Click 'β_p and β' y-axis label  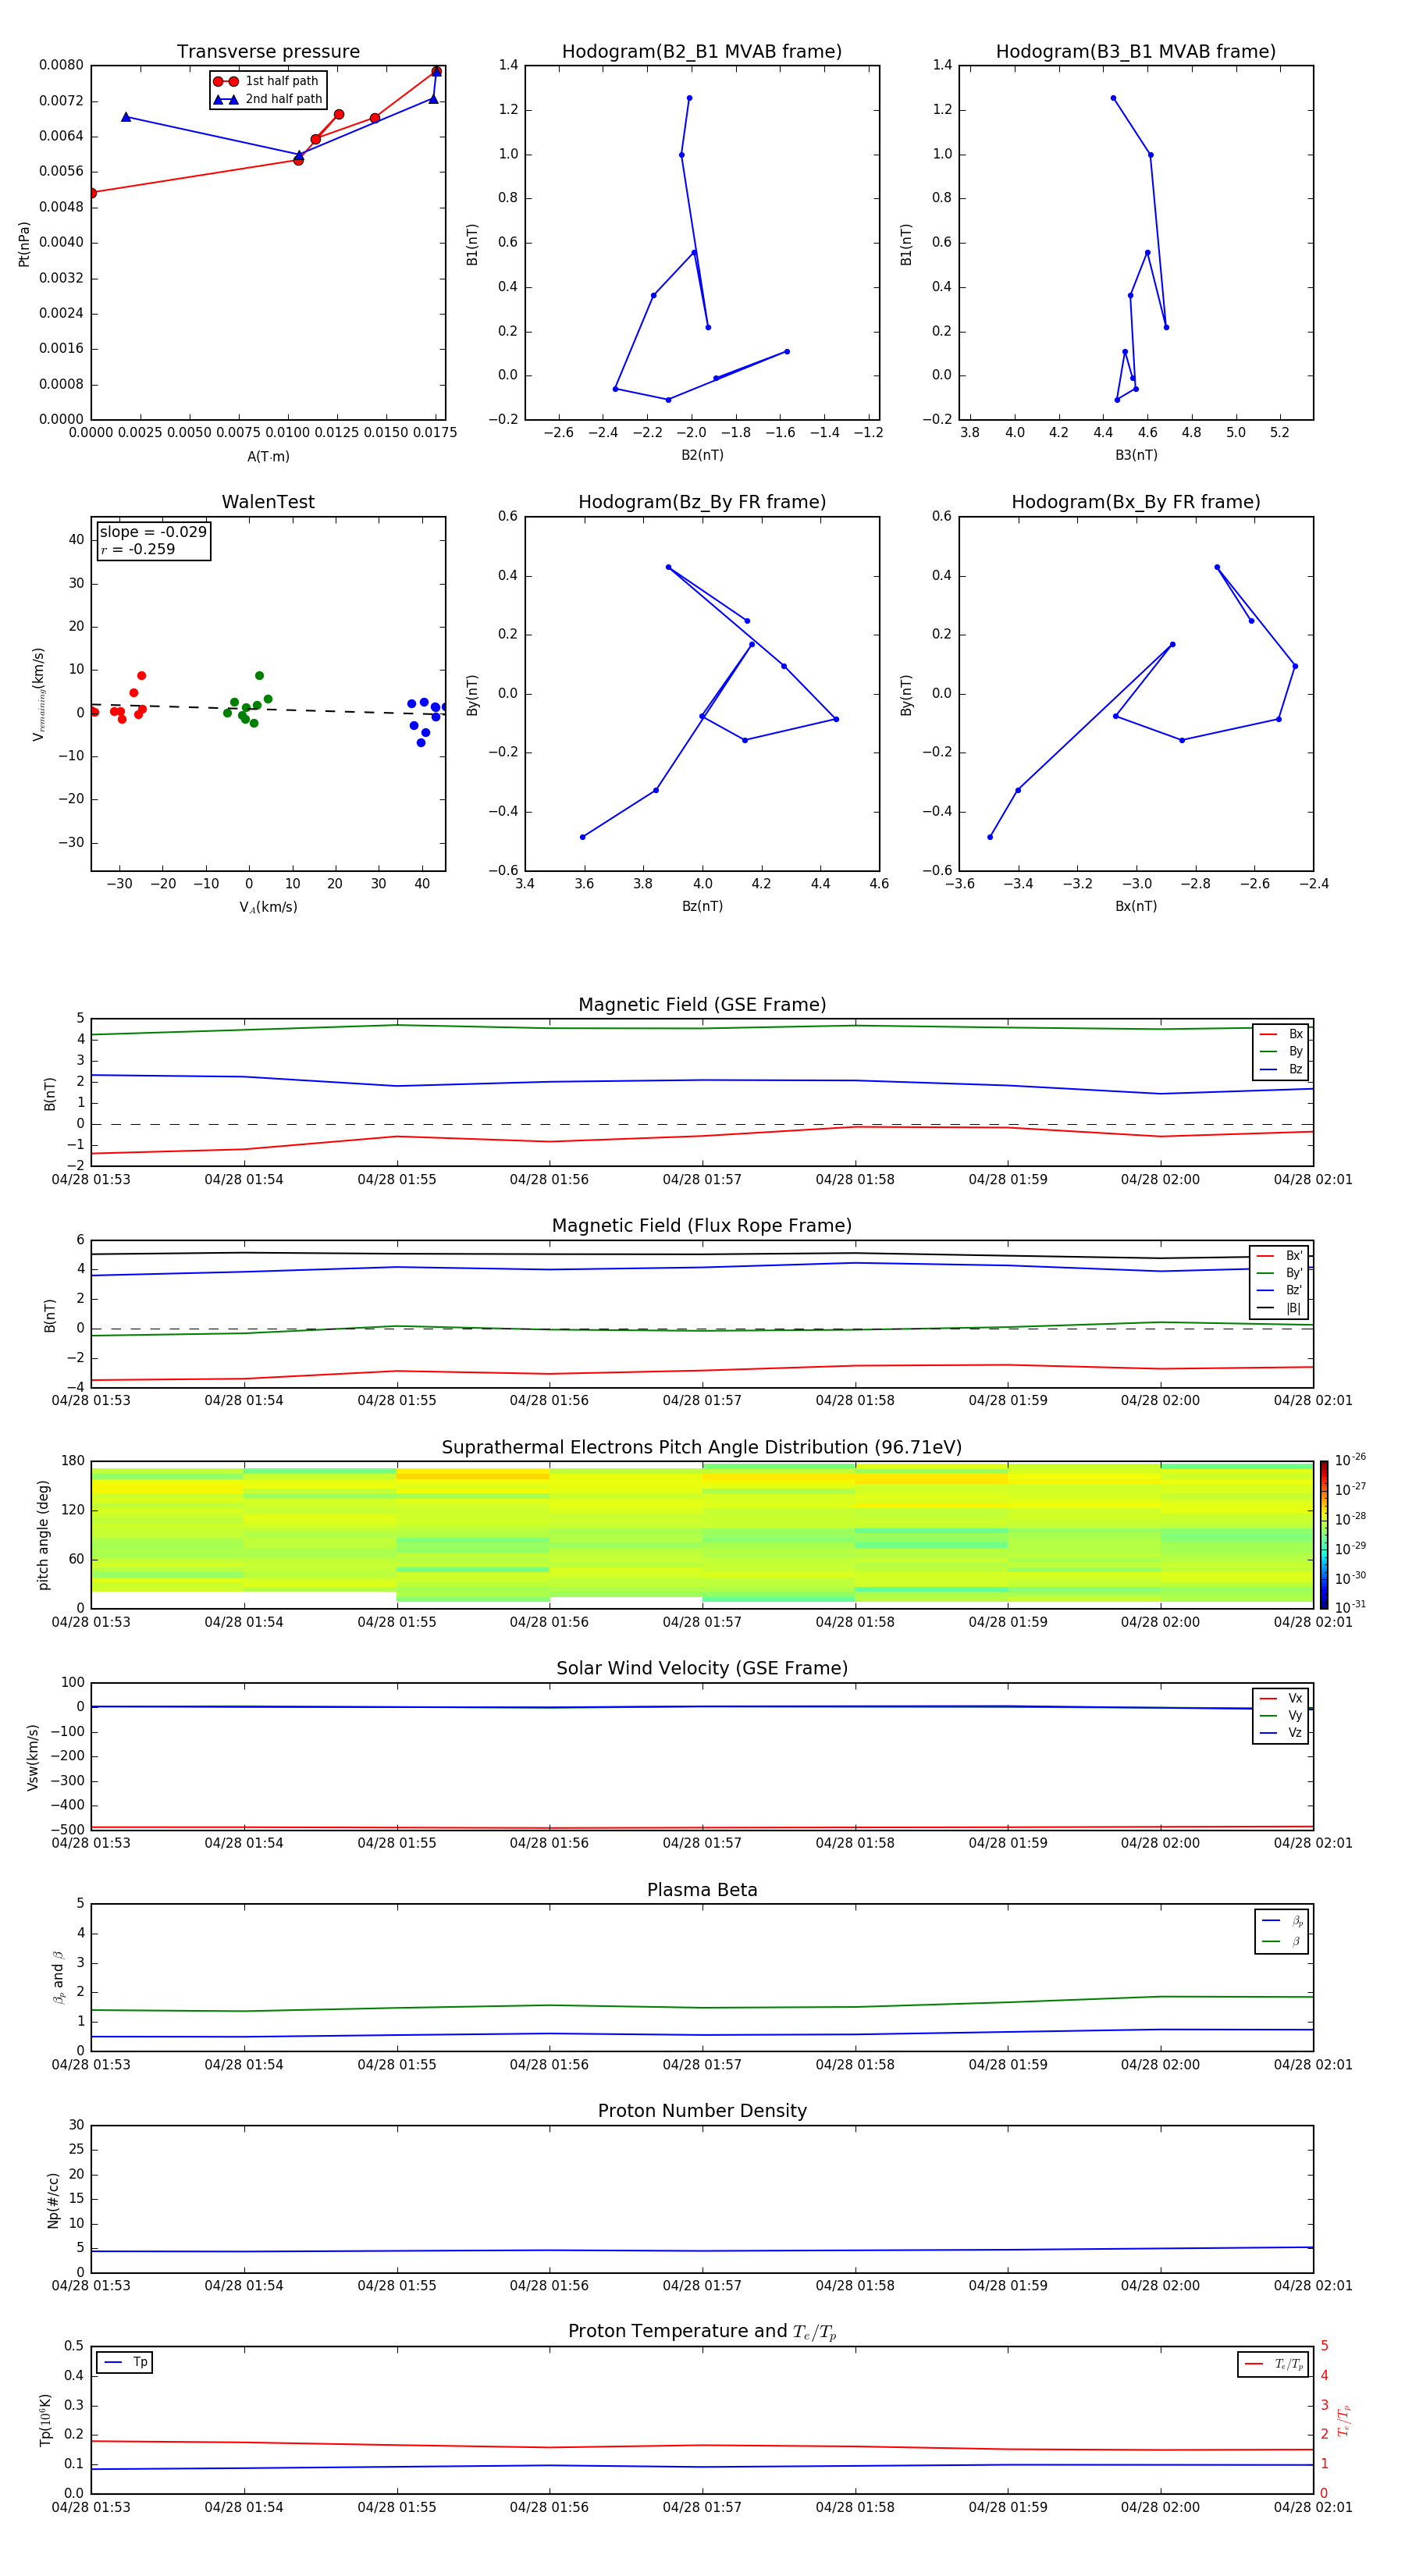click(58, 1978)
